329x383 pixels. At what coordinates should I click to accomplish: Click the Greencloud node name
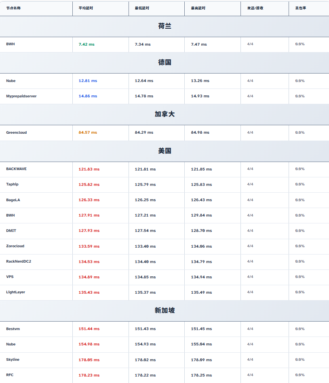point(17,133)
